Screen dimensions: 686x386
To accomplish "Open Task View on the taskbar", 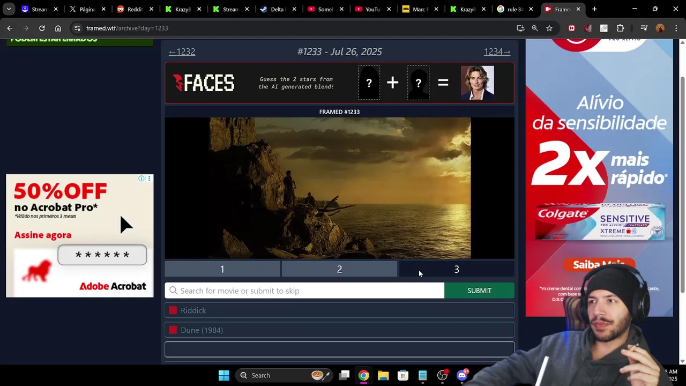I will (344, 375).
